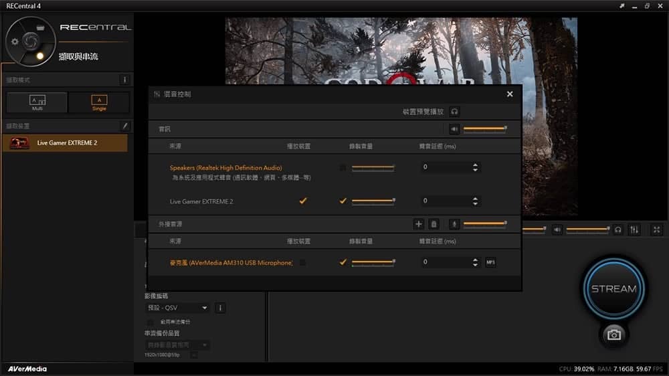The image size is (669, 376).
Task: Click info icon beside QSV encoder
Action: click(220, 308)
